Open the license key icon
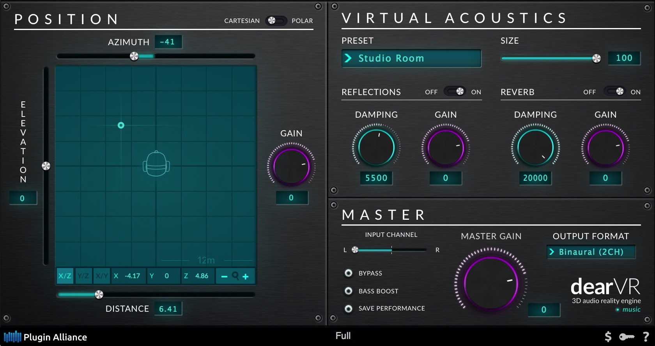The image size is (655, 346). click(x=627, y=337)
